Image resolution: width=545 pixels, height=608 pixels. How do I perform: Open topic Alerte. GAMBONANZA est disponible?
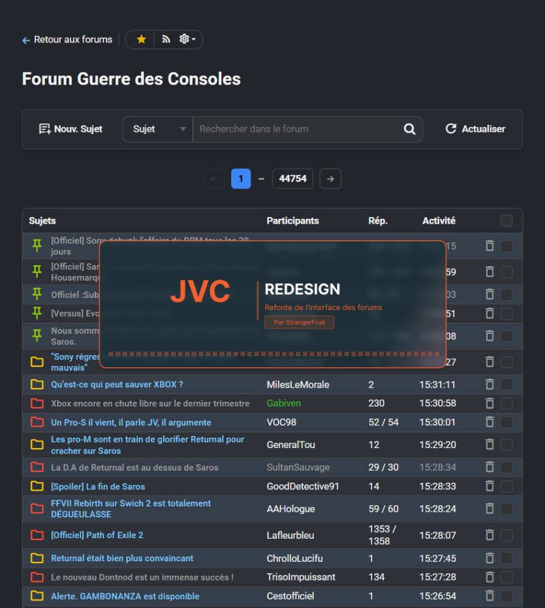125,596
